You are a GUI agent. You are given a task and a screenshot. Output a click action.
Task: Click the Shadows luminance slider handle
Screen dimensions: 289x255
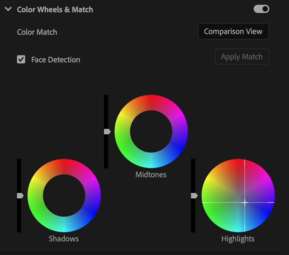[x=20, y=195]
